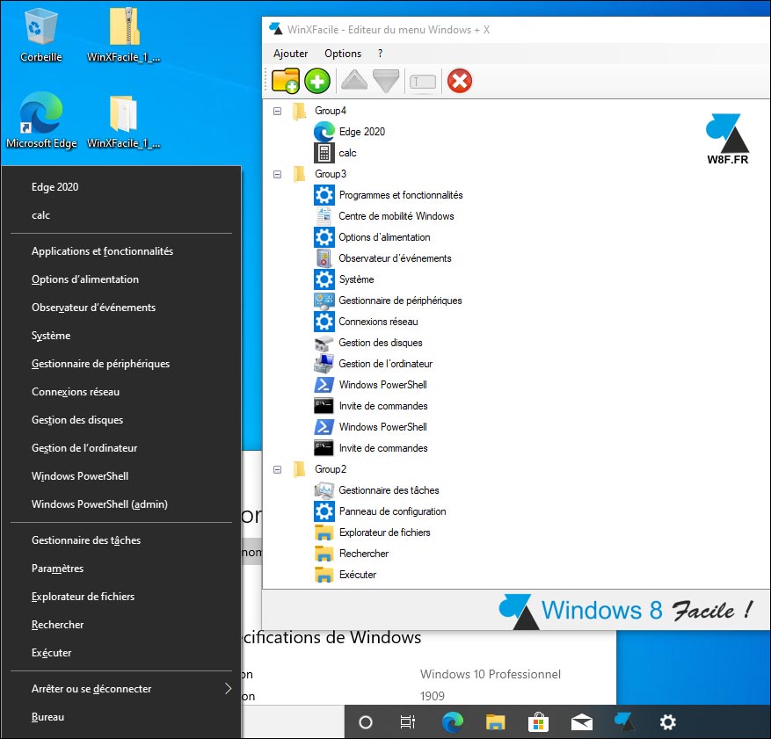
Task: Open File Explorer from the taskbar
Action: pyautogui.click(x=495, y=721)
